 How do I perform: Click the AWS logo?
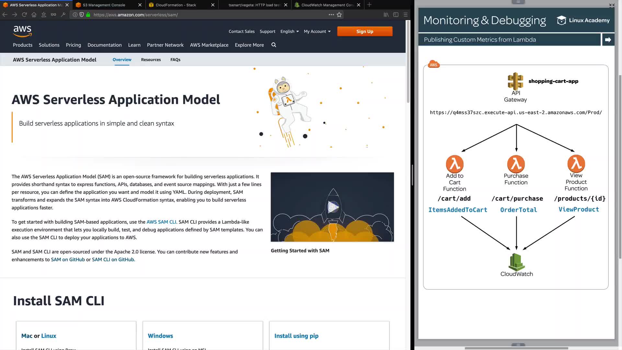point(22,31)
